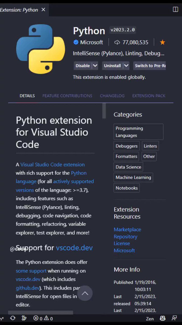Click the Python logo image
Viewport: 182px width, 325px height.
tap(40, 49)
